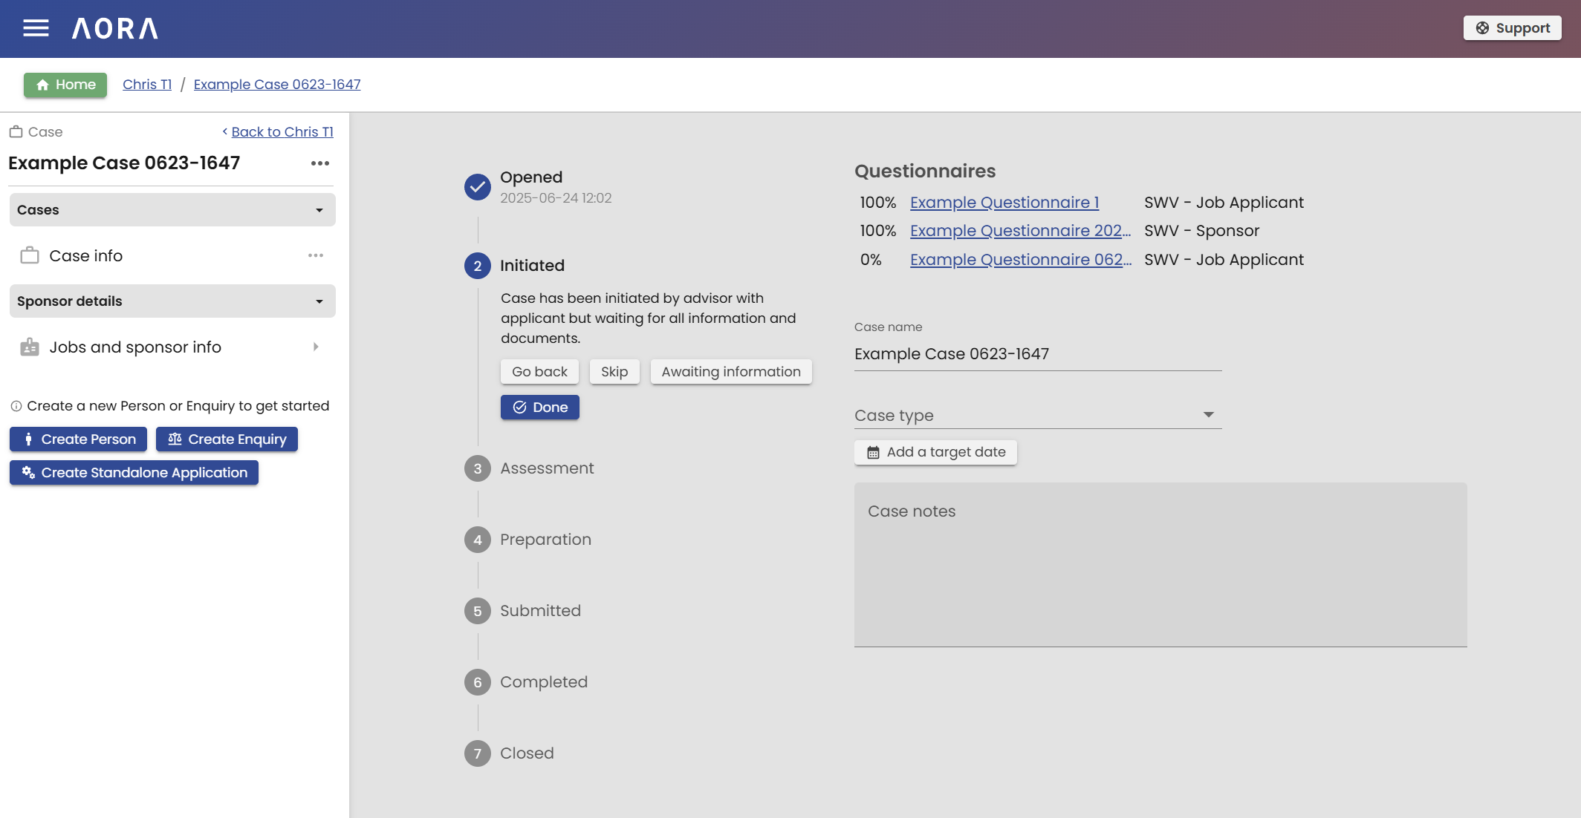1581x818 pixels.
Task: Open the Case type dropdown
Action: click(x=1210, y=414)
